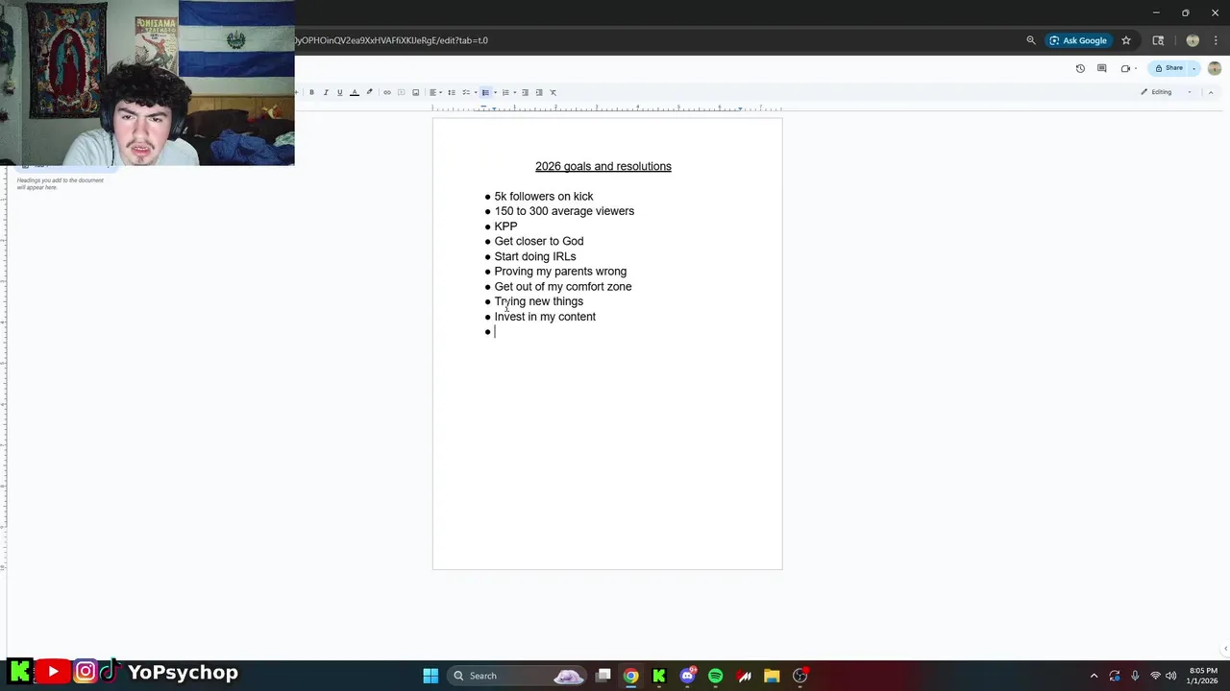Click the taskbar volume icon
The image size is (1230, 691).
pos(1170,676)
